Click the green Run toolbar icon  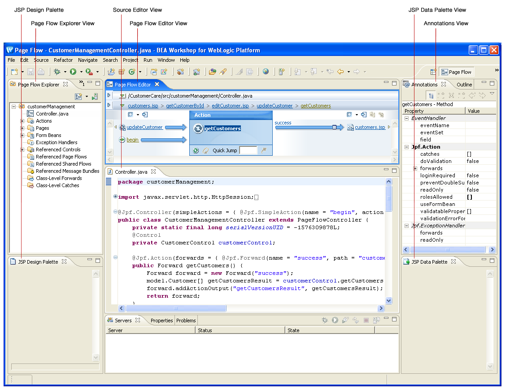(73, 72)
